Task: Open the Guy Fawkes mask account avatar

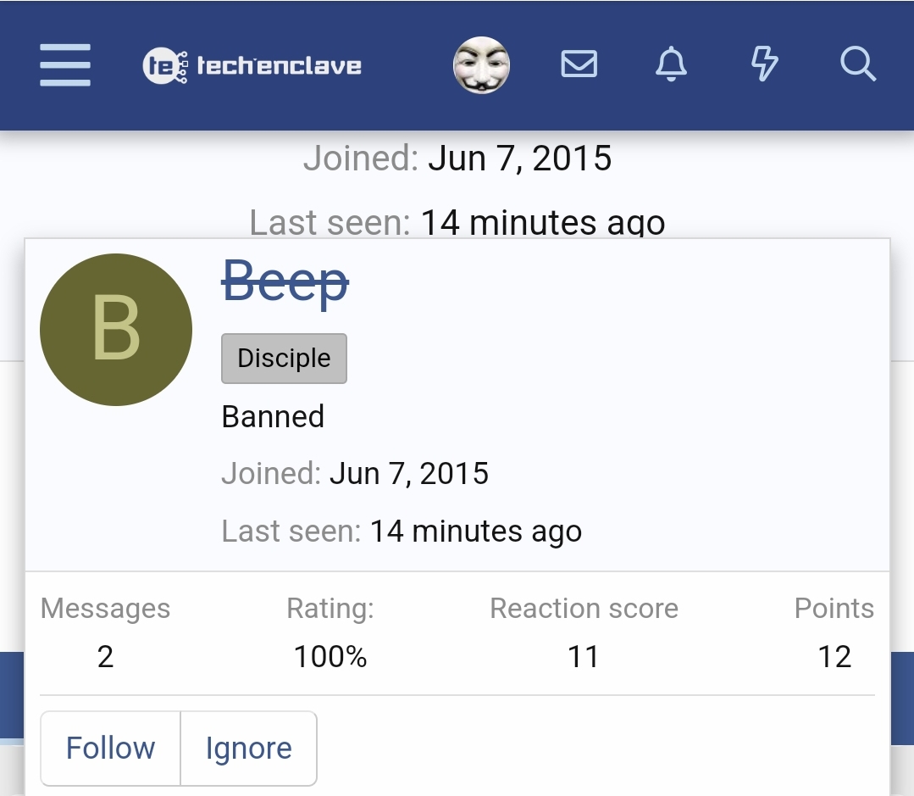Action: [481, 64]
